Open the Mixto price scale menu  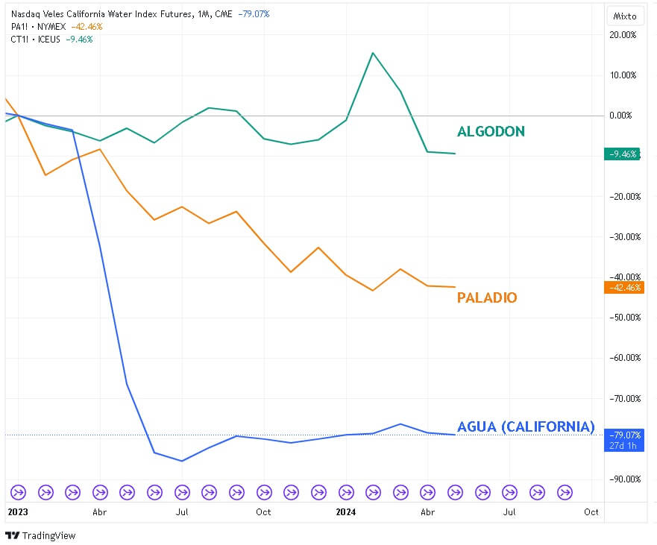point(623,15)
